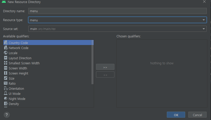
Task: Select the Density qualifier
Action: point(47,104)
